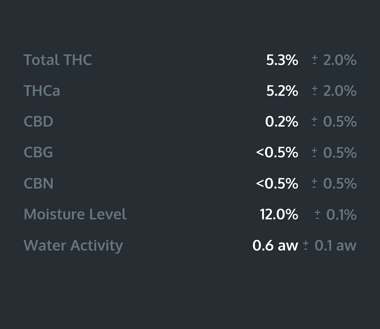Select the Moisture Level label
380x329 pixels.
(75, 214)
